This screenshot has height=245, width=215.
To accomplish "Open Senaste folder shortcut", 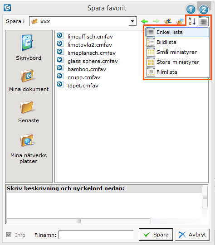I will 28,112.
